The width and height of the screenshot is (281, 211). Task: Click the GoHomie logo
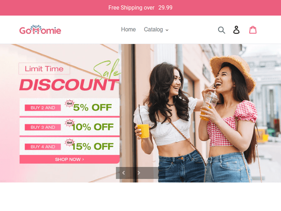click(40, 30)
